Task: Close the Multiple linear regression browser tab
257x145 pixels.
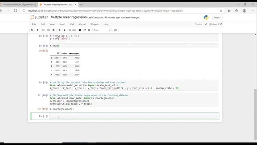Action: [x=75, y=4]
